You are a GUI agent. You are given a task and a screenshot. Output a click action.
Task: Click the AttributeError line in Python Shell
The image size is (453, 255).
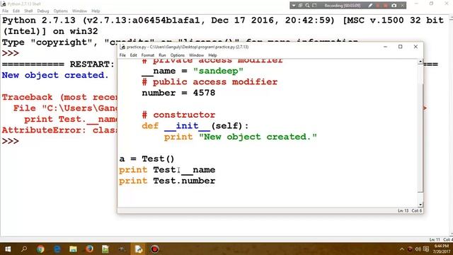point(59,130)
